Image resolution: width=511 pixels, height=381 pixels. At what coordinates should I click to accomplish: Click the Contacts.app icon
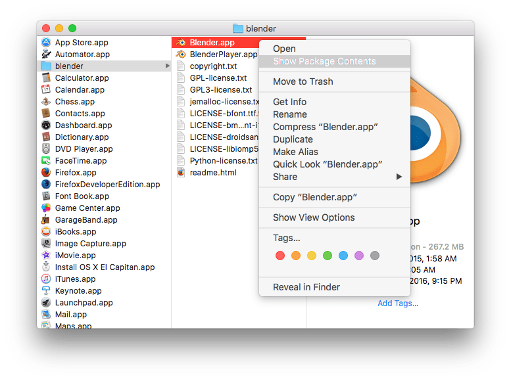[x=46, y=114]
